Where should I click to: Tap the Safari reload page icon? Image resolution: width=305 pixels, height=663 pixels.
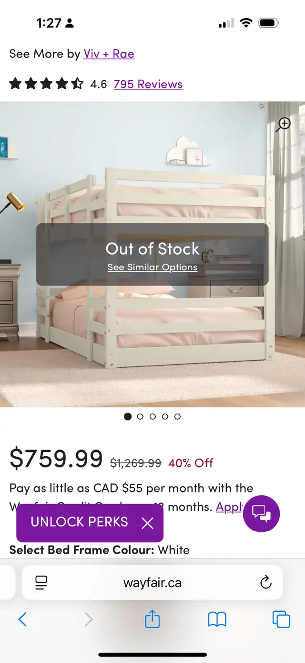(266, 582)
